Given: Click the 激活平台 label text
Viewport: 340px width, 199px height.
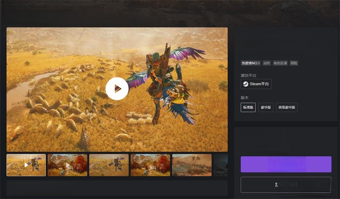Looking at the screenshot, I should point(249,76).
